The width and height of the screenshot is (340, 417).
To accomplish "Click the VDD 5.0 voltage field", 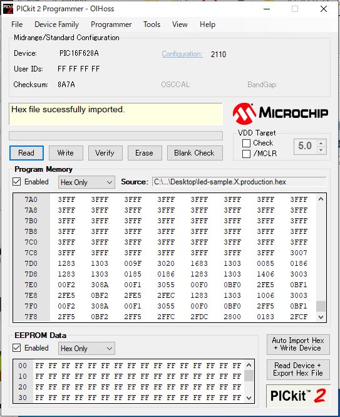I will tap(306, 146).
